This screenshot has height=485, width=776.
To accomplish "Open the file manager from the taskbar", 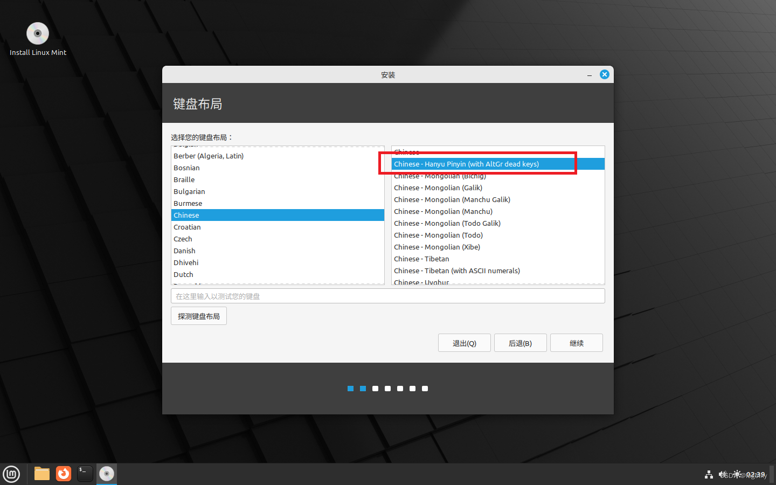I will 41,474.
